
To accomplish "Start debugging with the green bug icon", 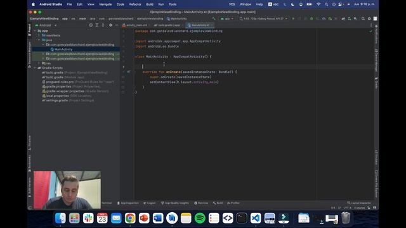I will pyautogui.click(x=311, y=18).
